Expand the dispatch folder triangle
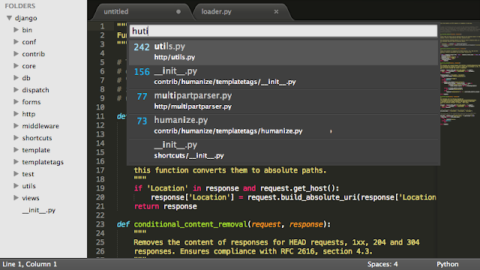The image size is (480, 270). (16, 90)
